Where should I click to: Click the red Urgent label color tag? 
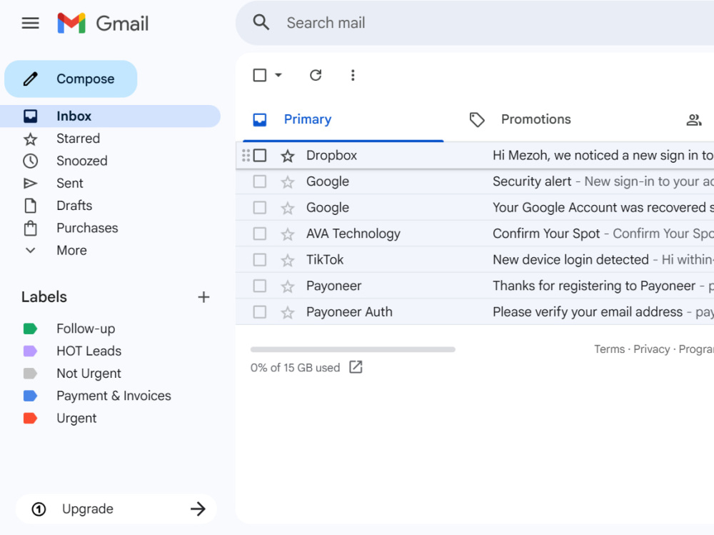click(30, 418)
